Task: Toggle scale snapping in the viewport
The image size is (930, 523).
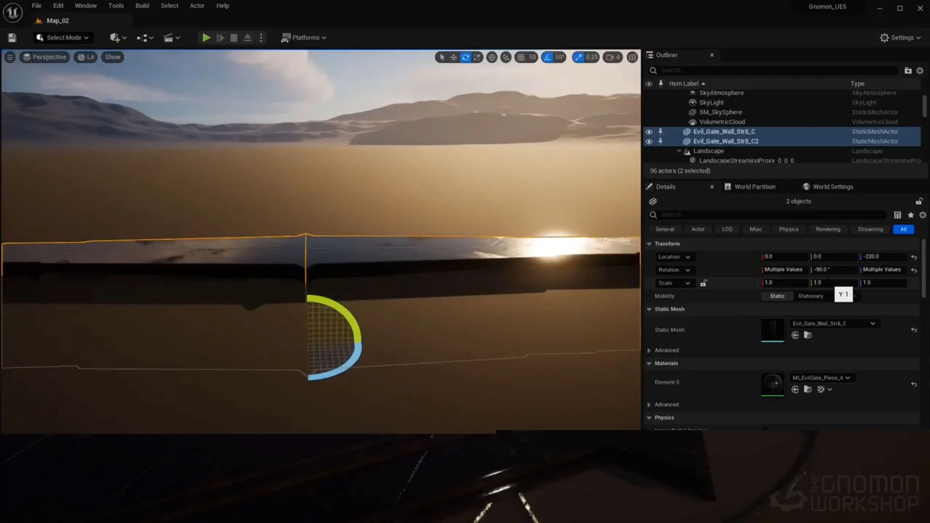Action: [x=578, y=57]
